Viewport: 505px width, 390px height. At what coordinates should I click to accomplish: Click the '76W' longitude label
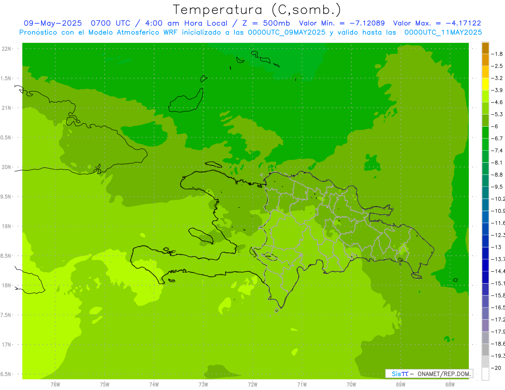point(55,384)
